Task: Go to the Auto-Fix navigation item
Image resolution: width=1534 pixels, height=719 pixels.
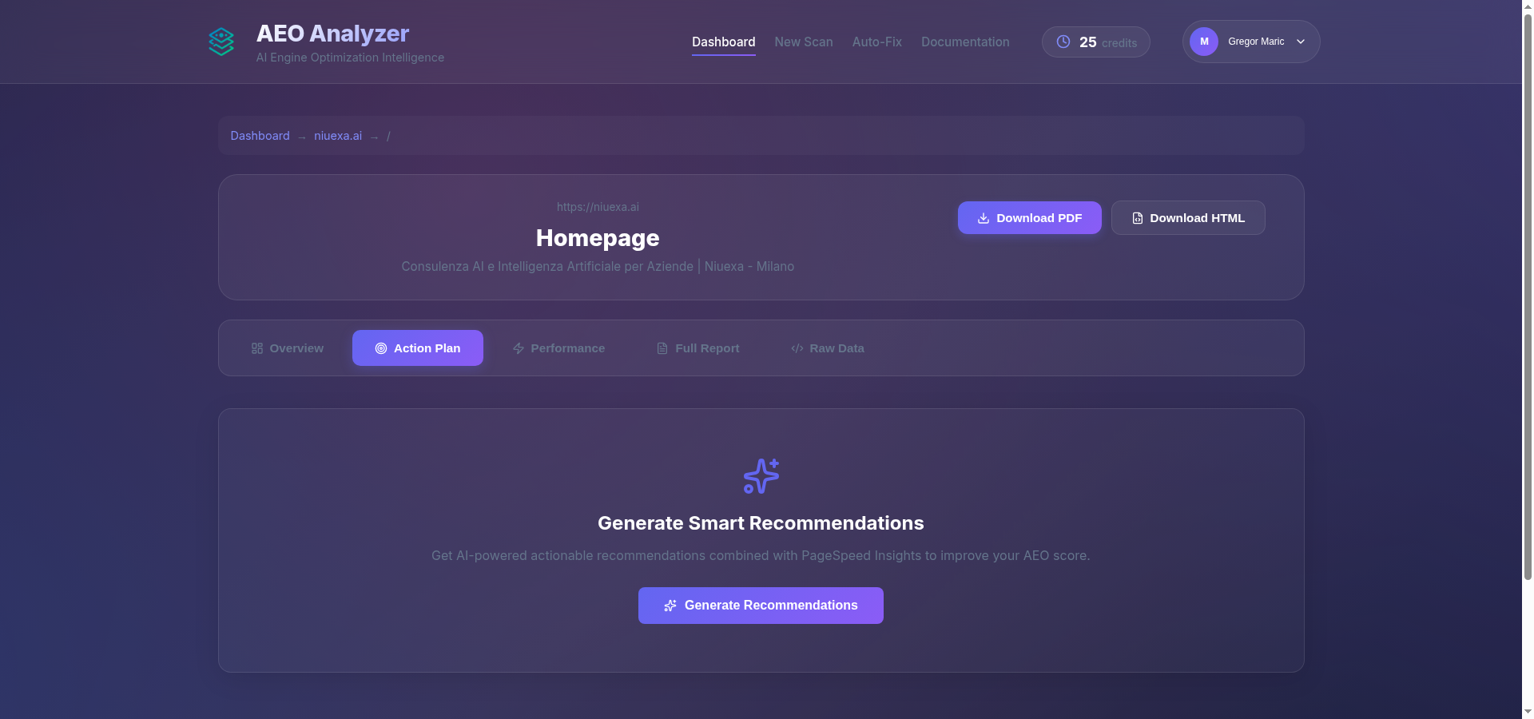Action: click(x=876, y=42)
